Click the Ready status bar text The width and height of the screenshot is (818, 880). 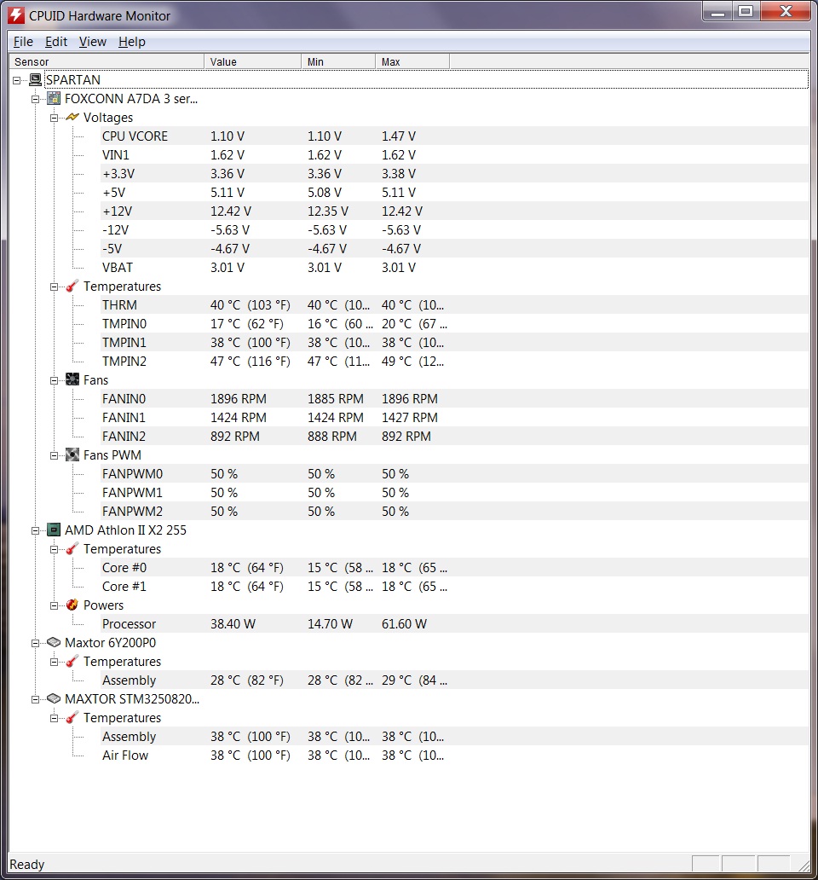27,865
